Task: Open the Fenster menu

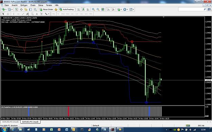Action: pyautogui.click(x=49, y=5)
